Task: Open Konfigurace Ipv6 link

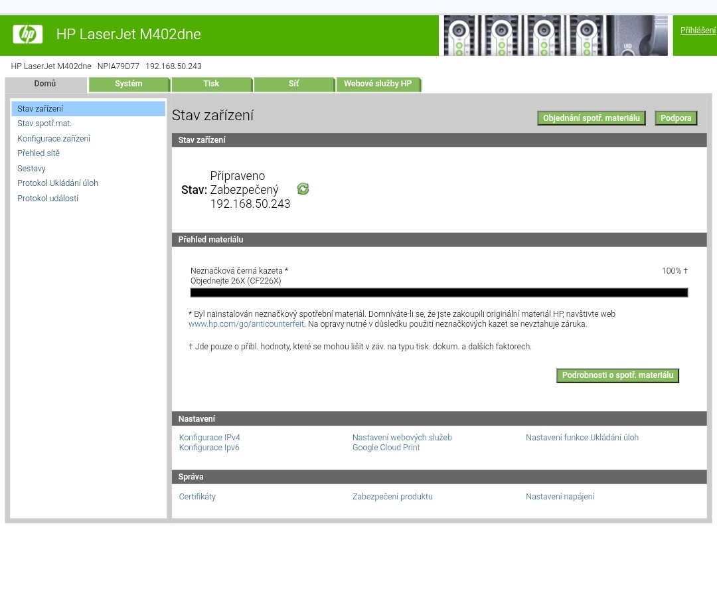Action: [x=209, y=448]
